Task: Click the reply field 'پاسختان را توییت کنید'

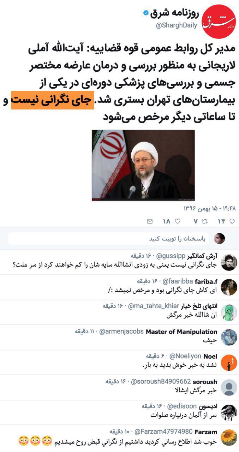Action: coord(108,239)
